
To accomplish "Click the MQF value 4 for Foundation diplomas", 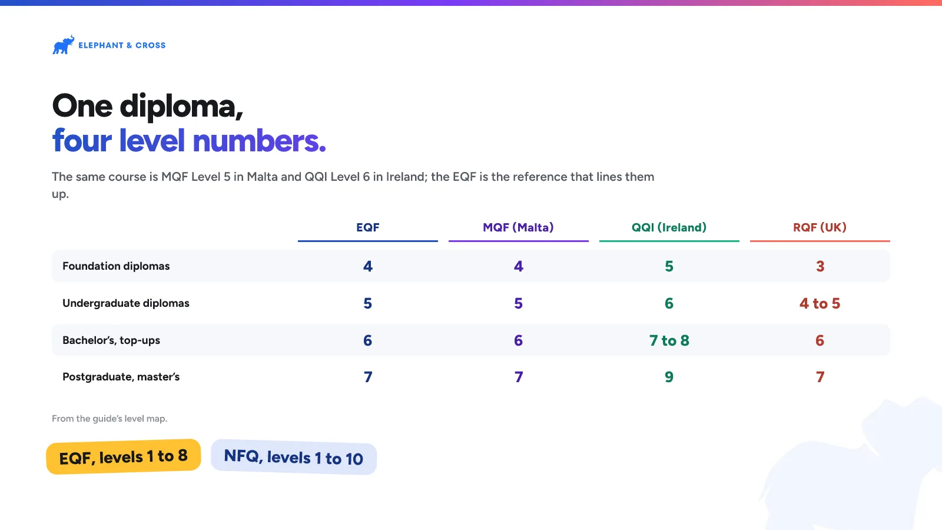I will (x=519, y=266).
